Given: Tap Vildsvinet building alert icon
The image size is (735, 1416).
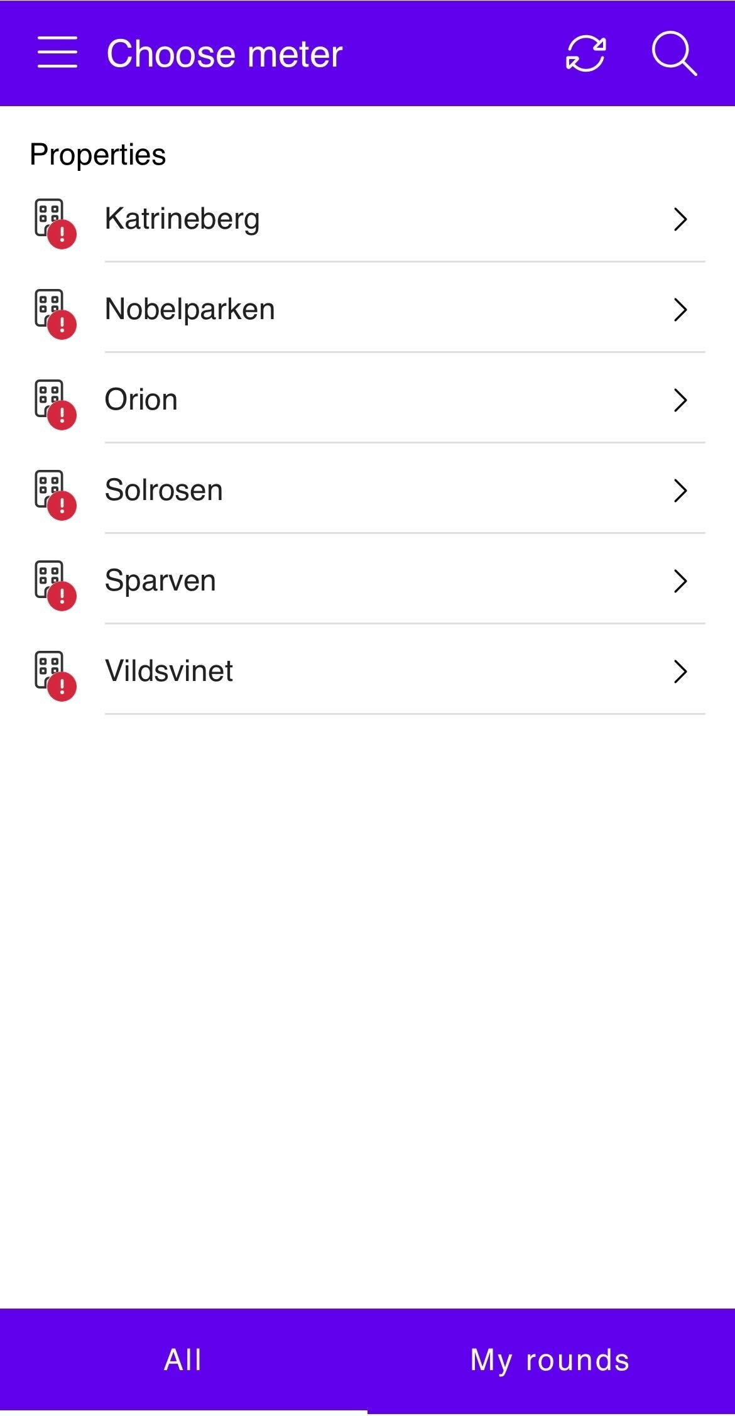Looking at the screenshot, I should coord(55,675).
